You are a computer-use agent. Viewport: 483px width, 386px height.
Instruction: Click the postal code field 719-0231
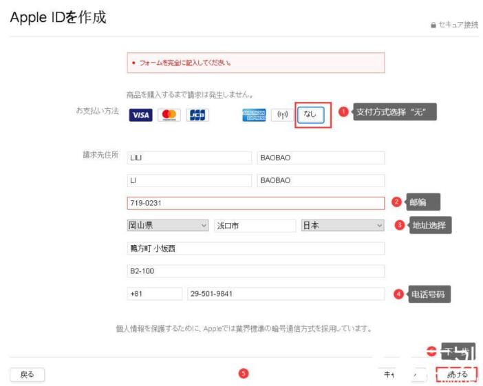point(256,203)
